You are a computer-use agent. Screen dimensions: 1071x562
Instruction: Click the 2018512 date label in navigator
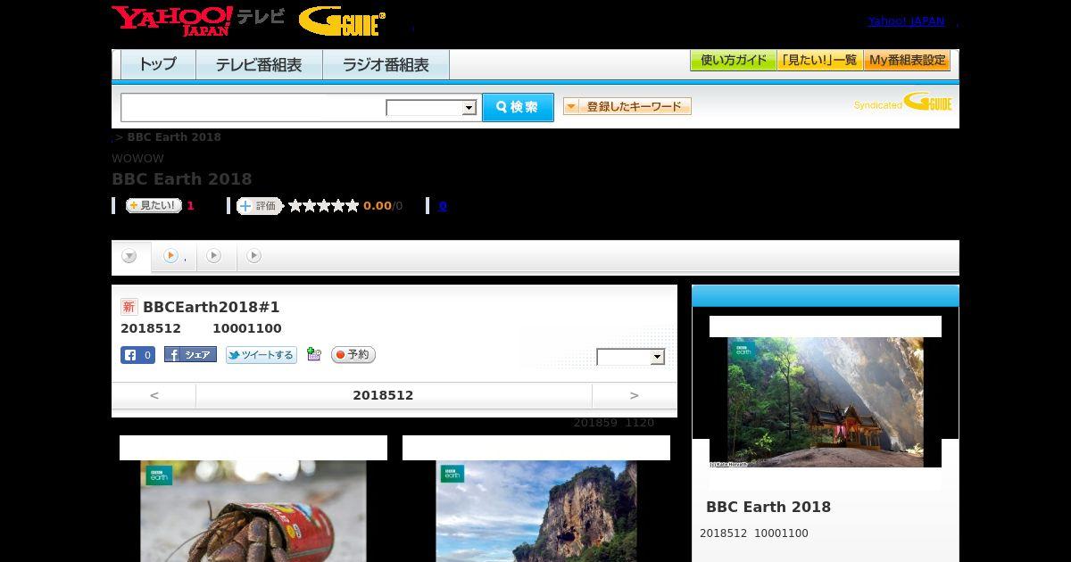click(x=383, y=395)
